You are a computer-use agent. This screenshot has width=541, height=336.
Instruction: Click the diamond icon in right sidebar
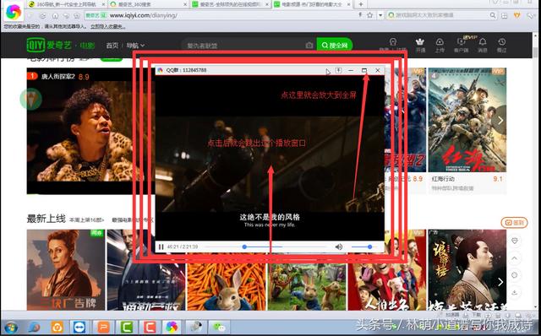(515, 241)
